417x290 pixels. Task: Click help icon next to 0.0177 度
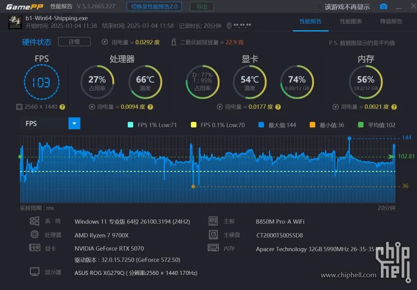278,107
